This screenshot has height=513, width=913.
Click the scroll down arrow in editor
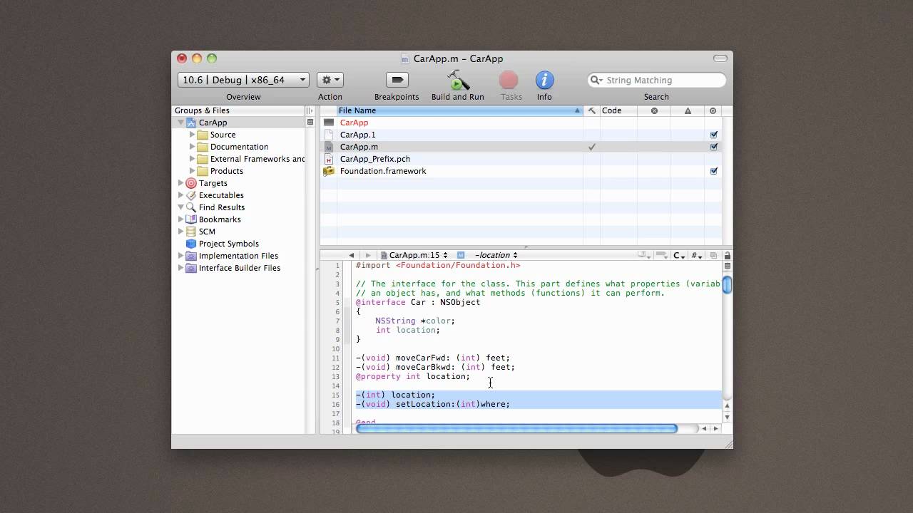coord(728,417)
